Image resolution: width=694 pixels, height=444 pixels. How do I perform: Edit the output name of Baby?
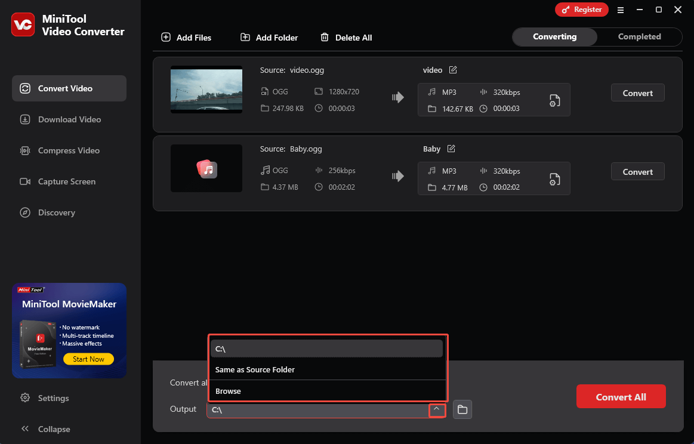[x=451, y=149]
